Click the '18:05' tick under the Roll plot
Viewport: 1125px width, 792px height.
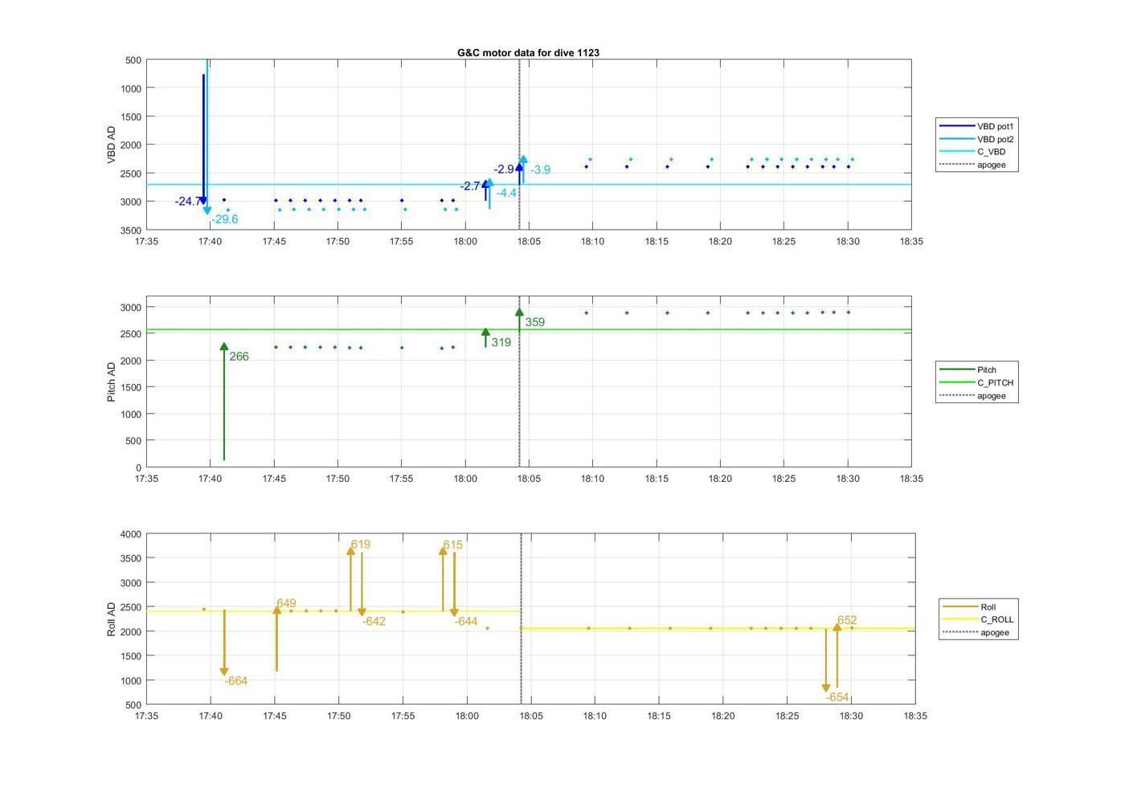click(x=530, y=716)
